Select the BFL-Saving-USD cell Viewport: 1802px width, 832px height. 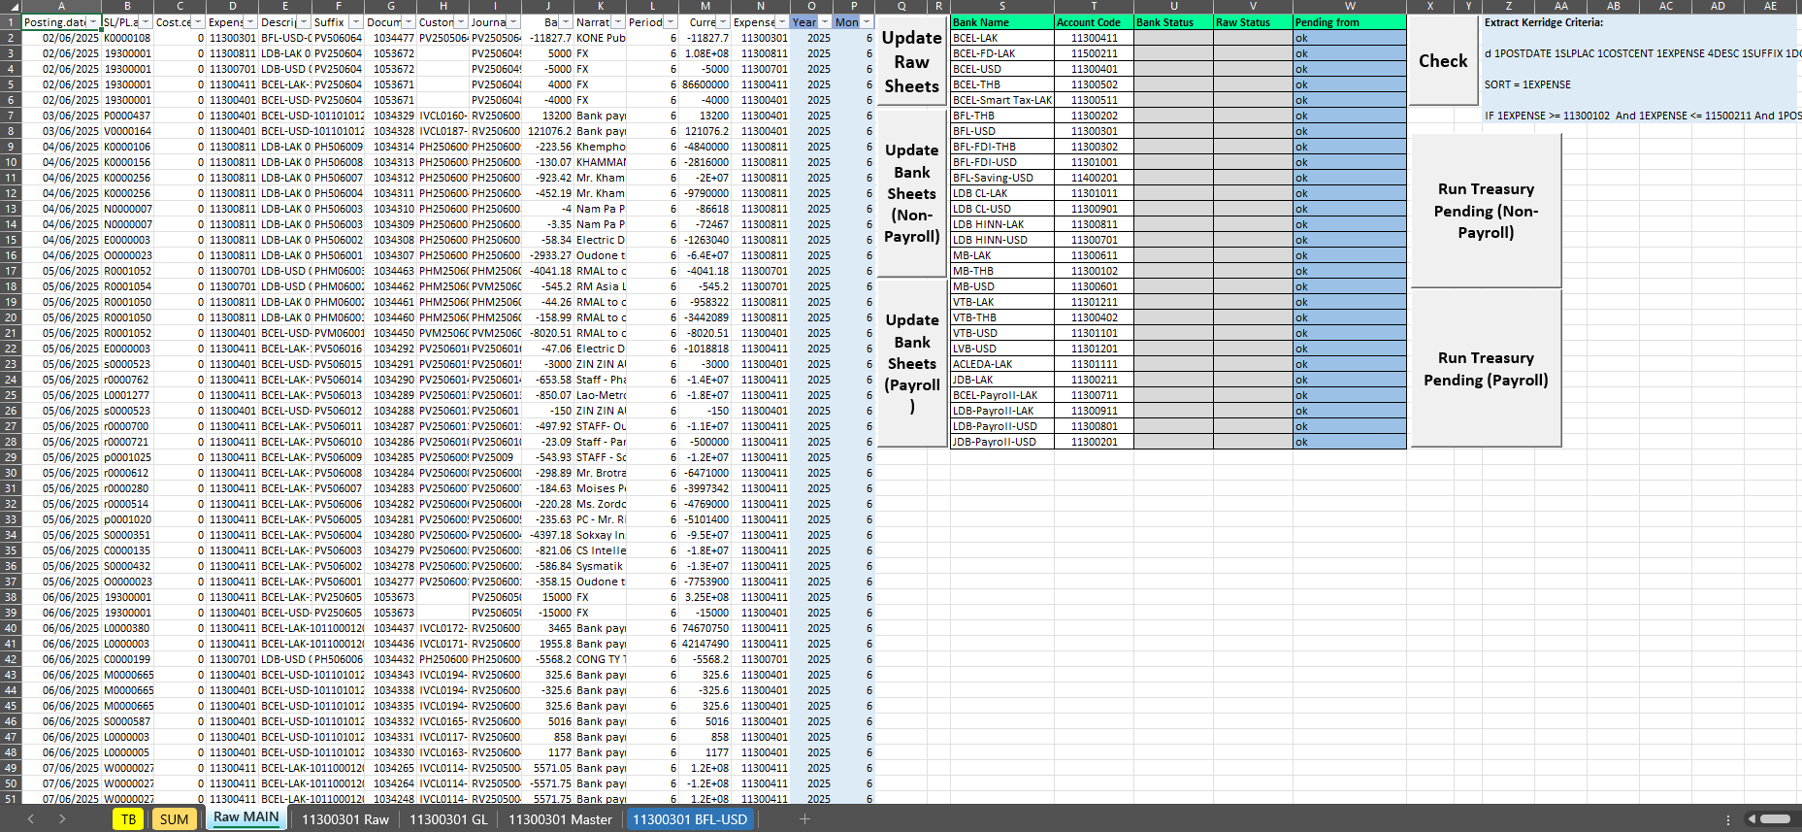[x=1001, y=178]
